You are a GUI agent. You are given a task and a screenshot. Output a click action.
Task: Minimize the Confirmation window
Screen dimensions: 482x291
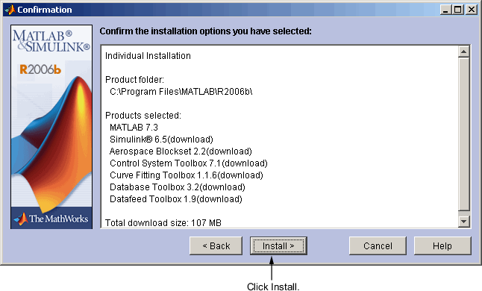point(445,10)
